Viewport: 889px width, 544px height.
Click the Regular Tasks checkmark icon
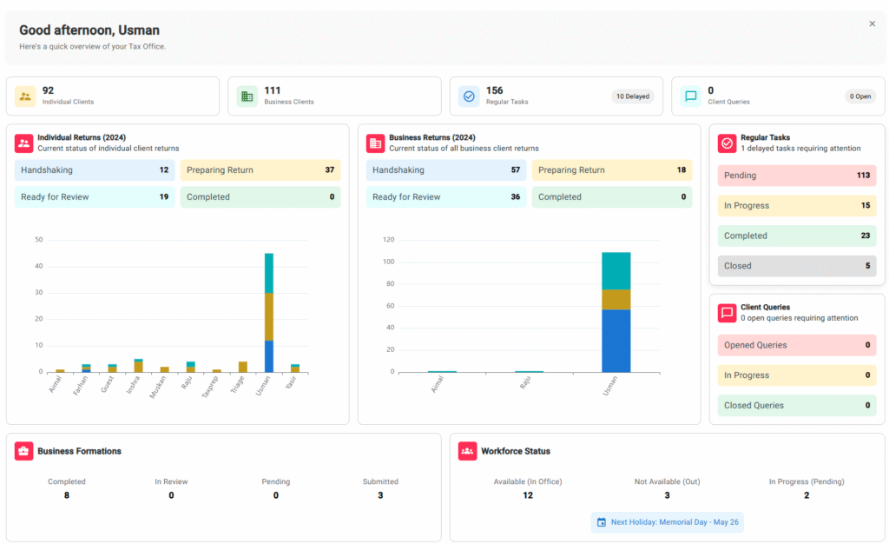tap(470, 96)
